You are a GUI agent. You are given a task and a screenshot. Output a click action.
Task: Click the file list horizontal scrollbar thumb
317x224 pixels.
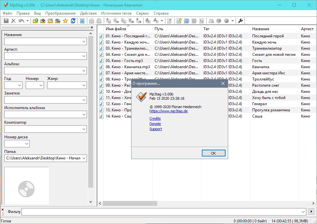[130, 204]
